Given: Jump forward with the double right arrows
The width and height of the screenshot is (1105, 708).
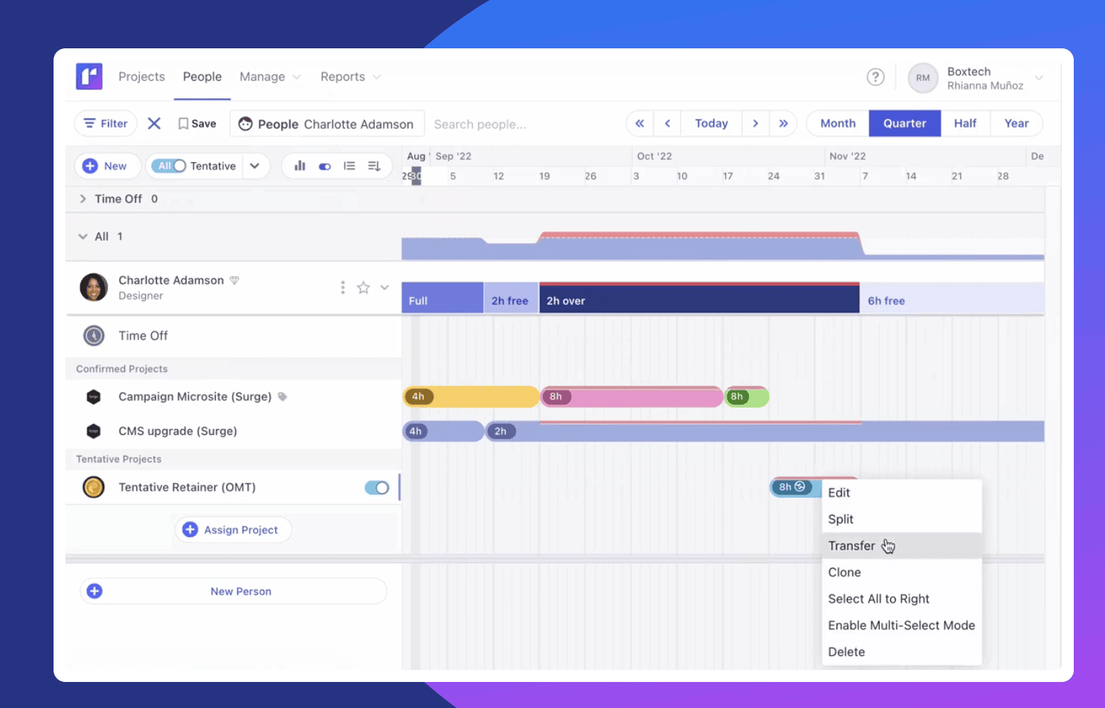Looking at the screenshot, I should [783, 123].
